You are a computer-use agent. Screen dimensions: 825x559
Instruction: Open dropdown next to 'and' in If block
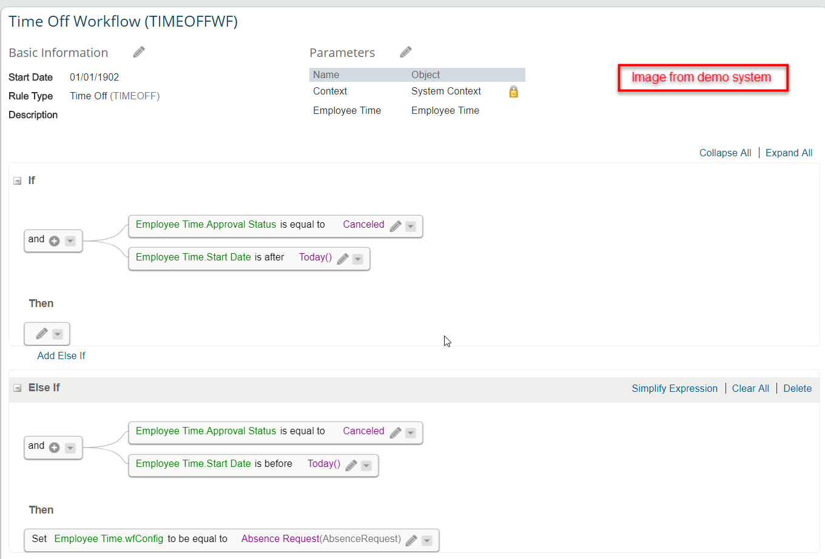(70, 240)
